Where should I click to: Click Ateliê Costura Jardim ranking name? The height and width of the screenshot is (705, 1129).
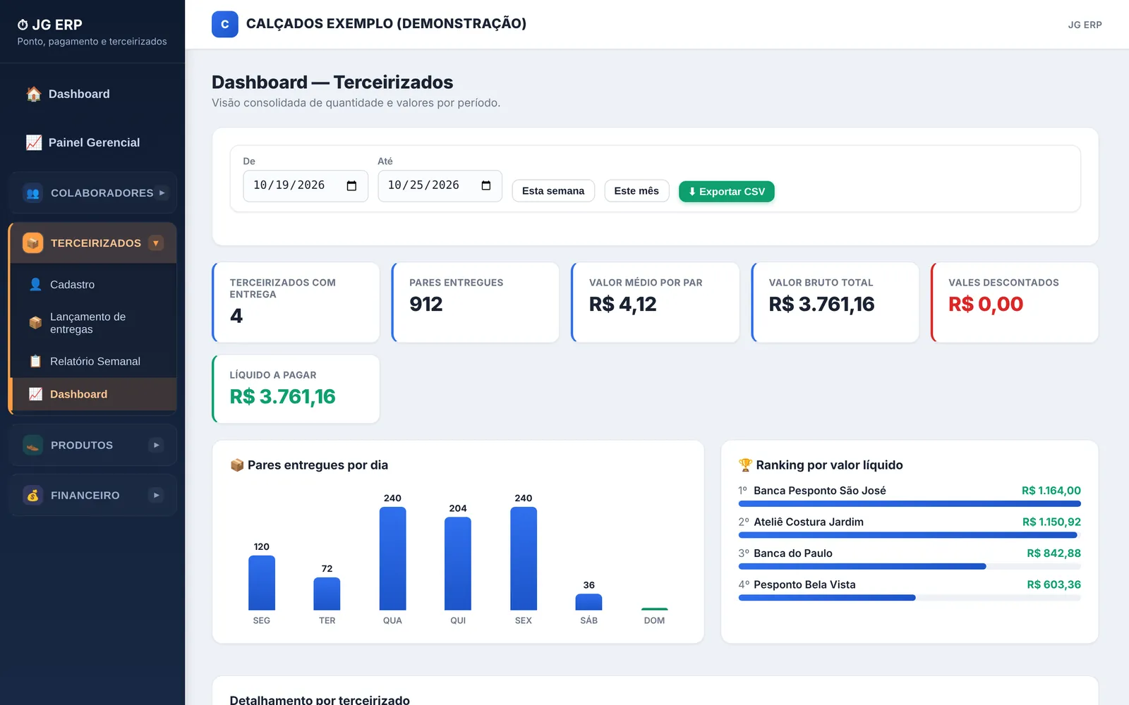[809, 522]
